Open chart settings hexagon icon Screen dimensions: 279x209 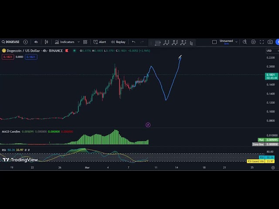[x=253, y=42]
